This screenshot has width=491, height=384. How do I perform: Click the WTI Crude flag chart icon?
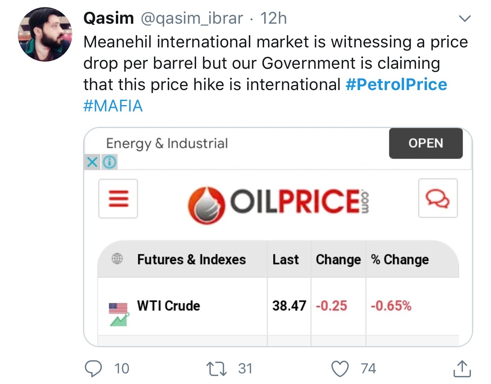coord(119,314)
